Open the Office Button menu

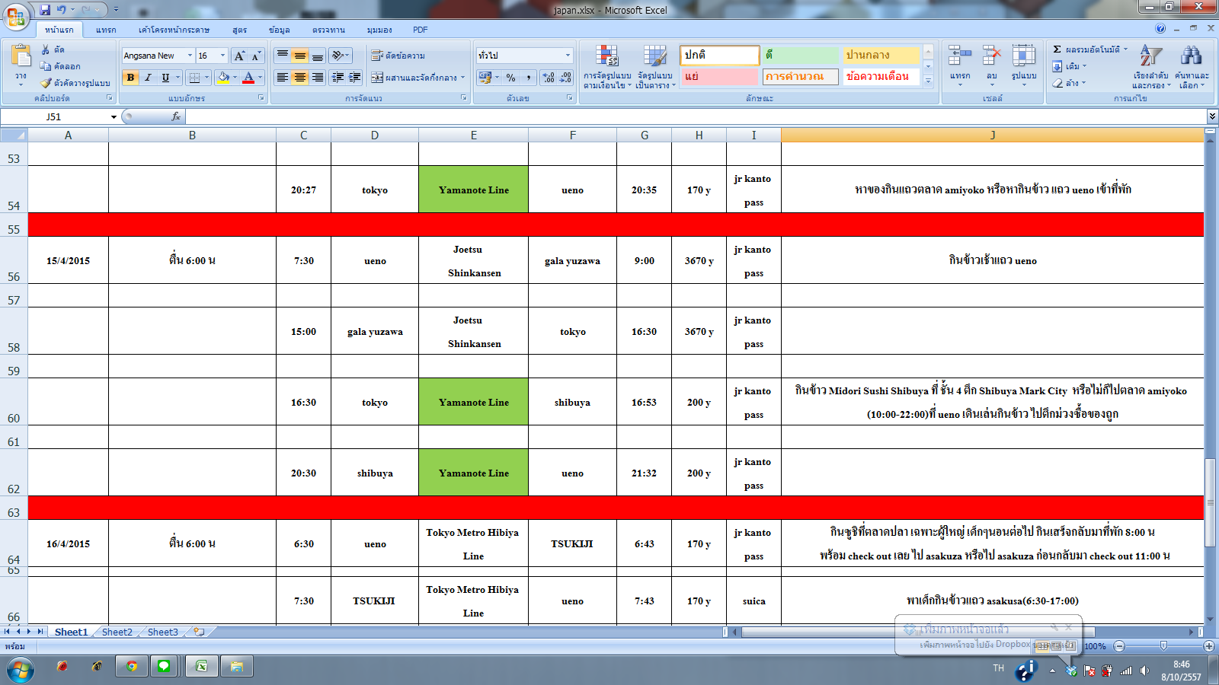[x=16, y=16]
